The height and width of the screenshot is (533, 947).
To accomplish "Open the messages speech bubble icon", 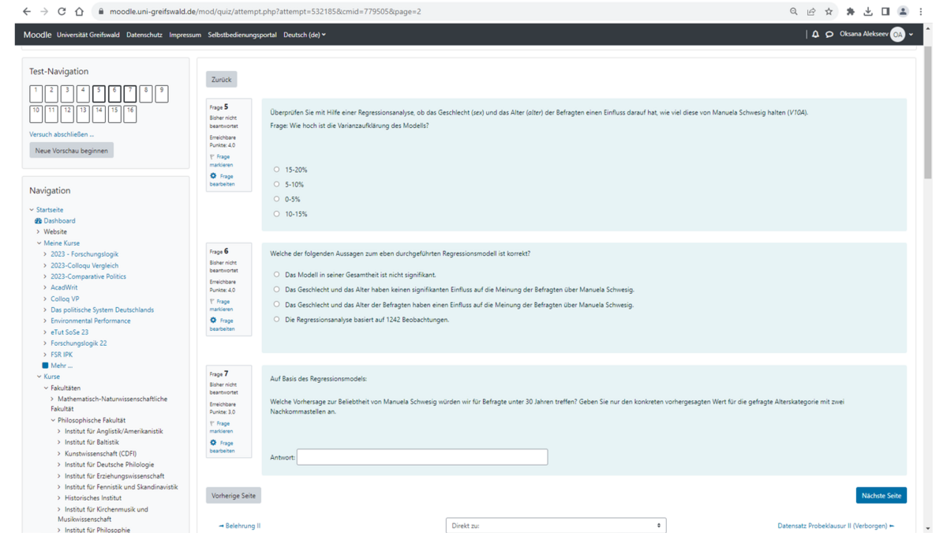I will point(829,35).
